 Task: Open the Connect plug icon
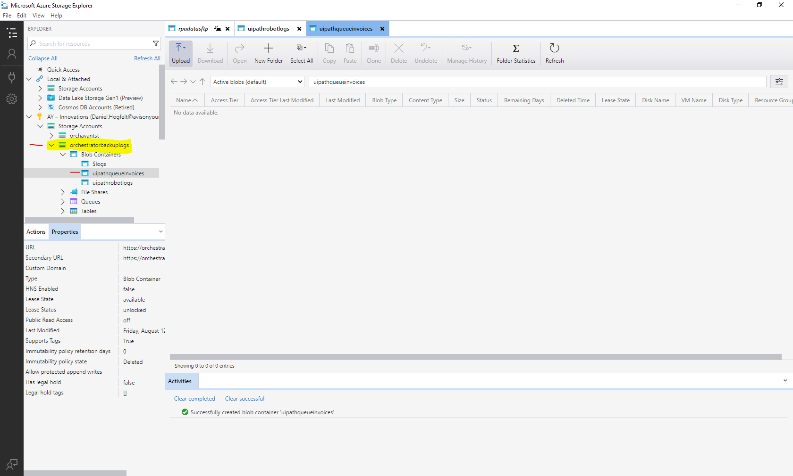point(12,77)
